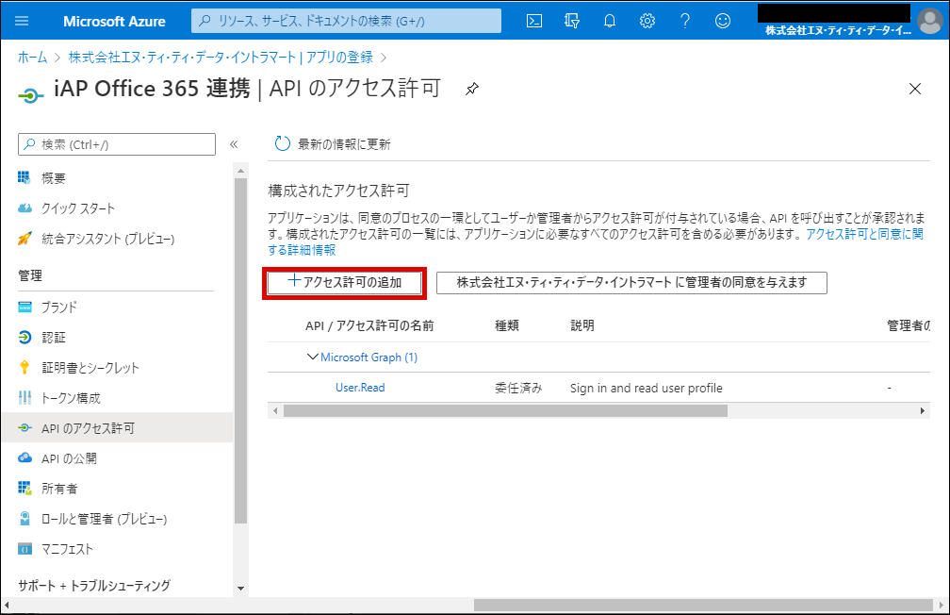Image resolution: width=950 pixels, height=615 pixels.
Task: Refresh using 最新の情報に更新
Action: (x=333, y=143)
